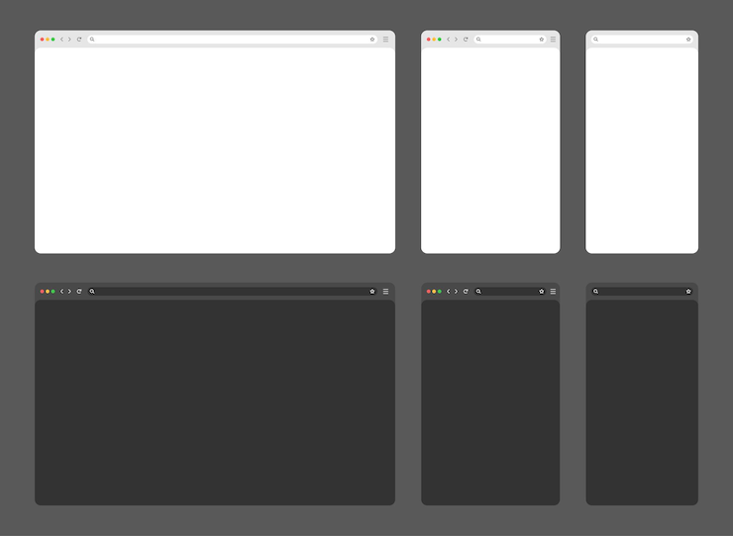Click forward arrow in the medium light browser

pyautogui.click(x=457, y=40)
